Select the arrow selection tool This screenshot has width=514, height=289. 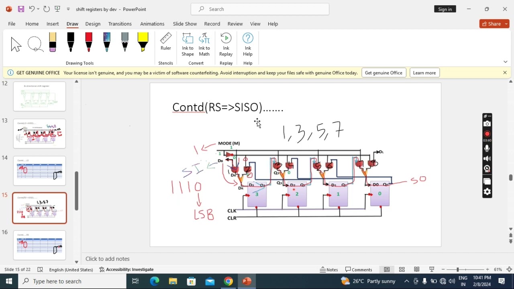click(x=16, y=44)
